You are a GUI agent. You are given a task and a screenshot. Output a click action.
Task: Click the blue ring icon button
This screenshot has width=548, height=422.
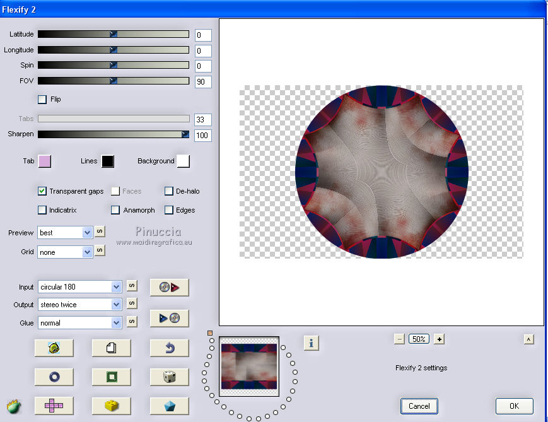tap(54, 377)
